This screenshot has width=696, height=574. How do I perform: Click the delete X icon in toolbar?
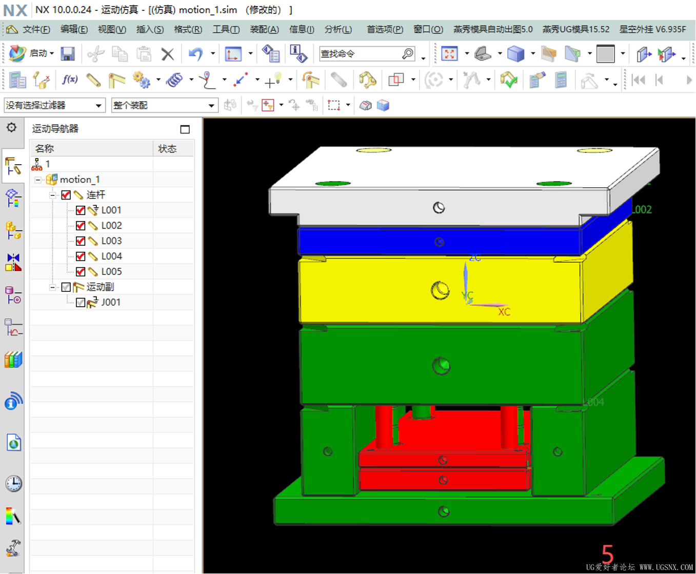pos(167,53)
